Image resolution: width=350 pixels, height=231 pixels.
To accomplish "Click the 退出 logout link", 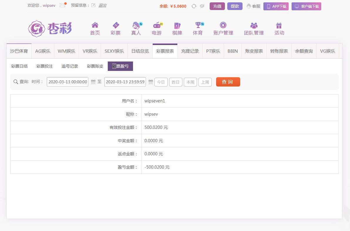I will (x=102, y=5).
